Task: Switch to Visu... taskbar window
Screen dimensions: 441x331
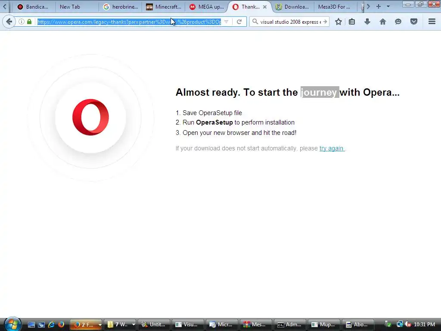Action: click(x=188, y=325)
